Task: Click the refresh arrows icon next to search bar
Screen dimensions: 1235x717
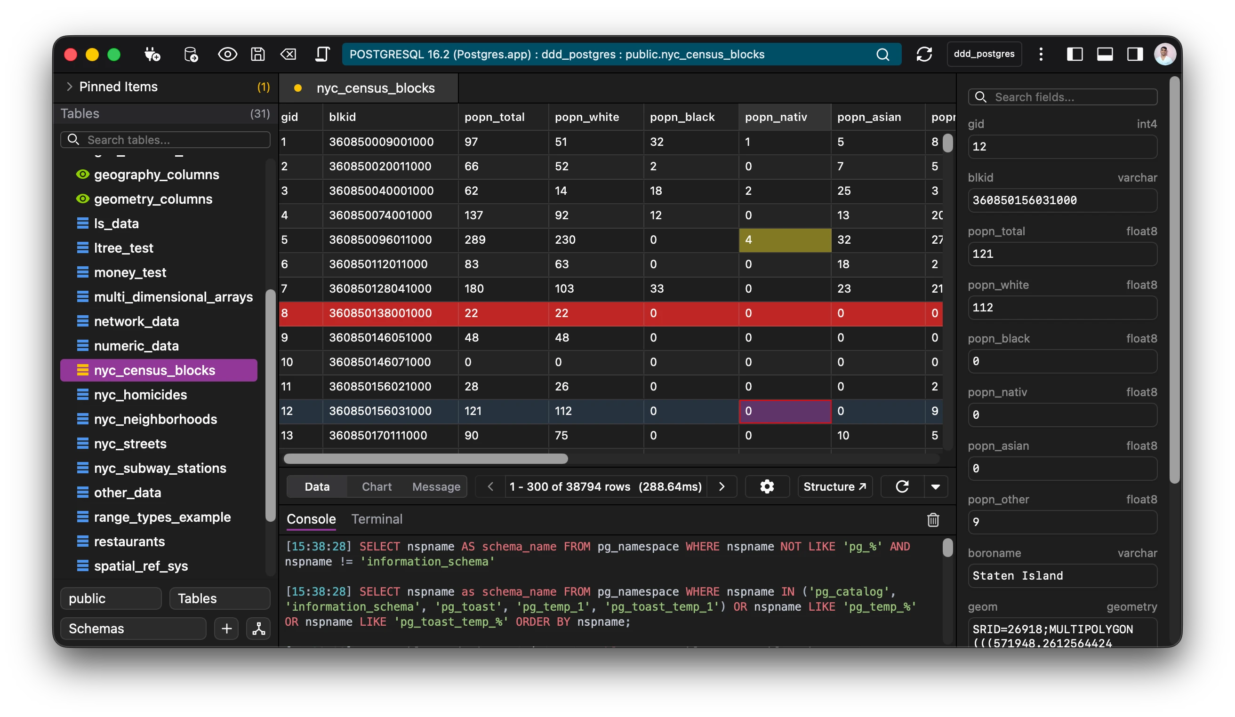Action: pos(924,55)
